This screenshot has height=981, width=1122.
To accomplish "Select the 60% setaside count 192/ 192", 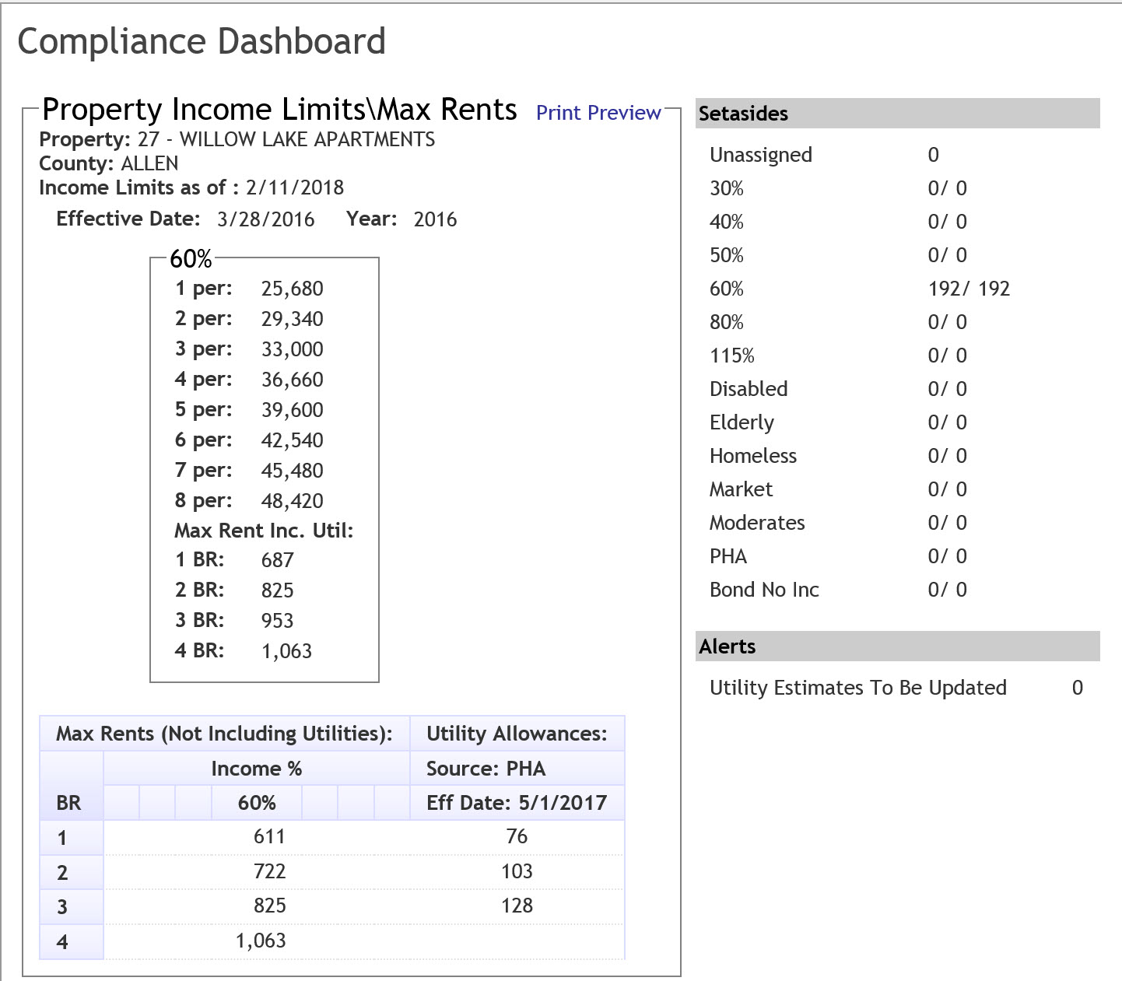I will point(968,289).
